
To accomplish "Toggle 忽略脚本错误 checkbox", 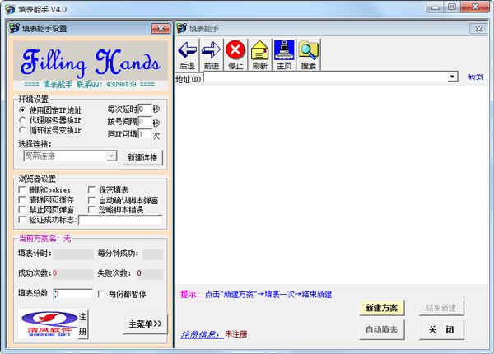I will (x=91, y=209).
